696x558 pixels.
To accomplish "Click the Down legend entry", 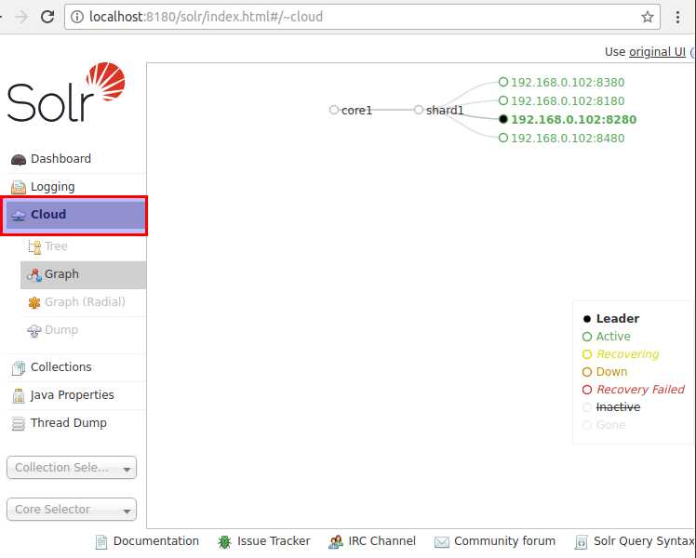I will (x=605, y=372).
